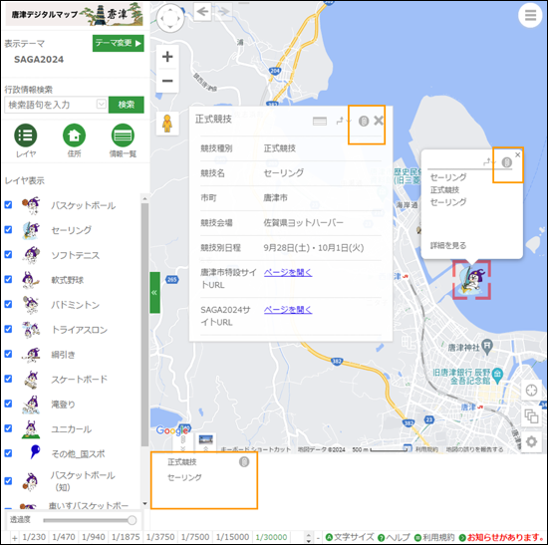Click the テーマ変更 button
The width and height of the screenshot is (548, 545).
pyautogui.click(x=119, y=44)
